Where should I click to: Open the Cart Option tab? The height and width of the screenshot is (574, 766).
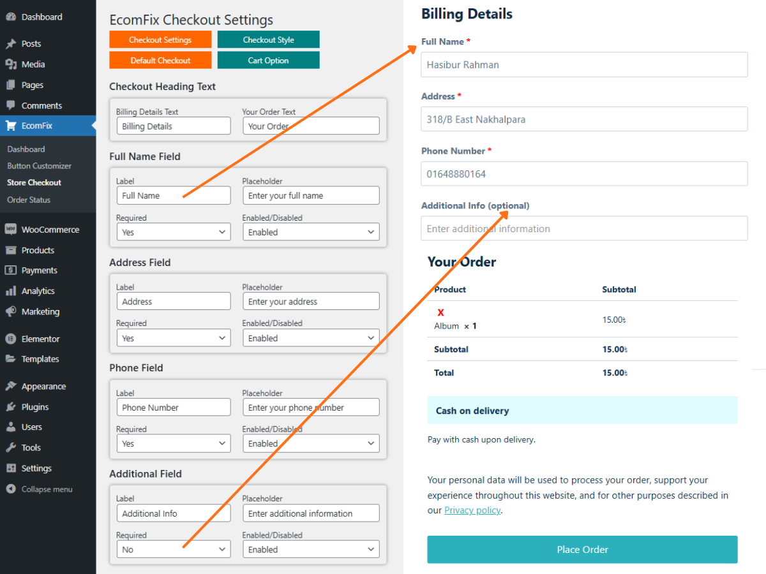[269, 61]
